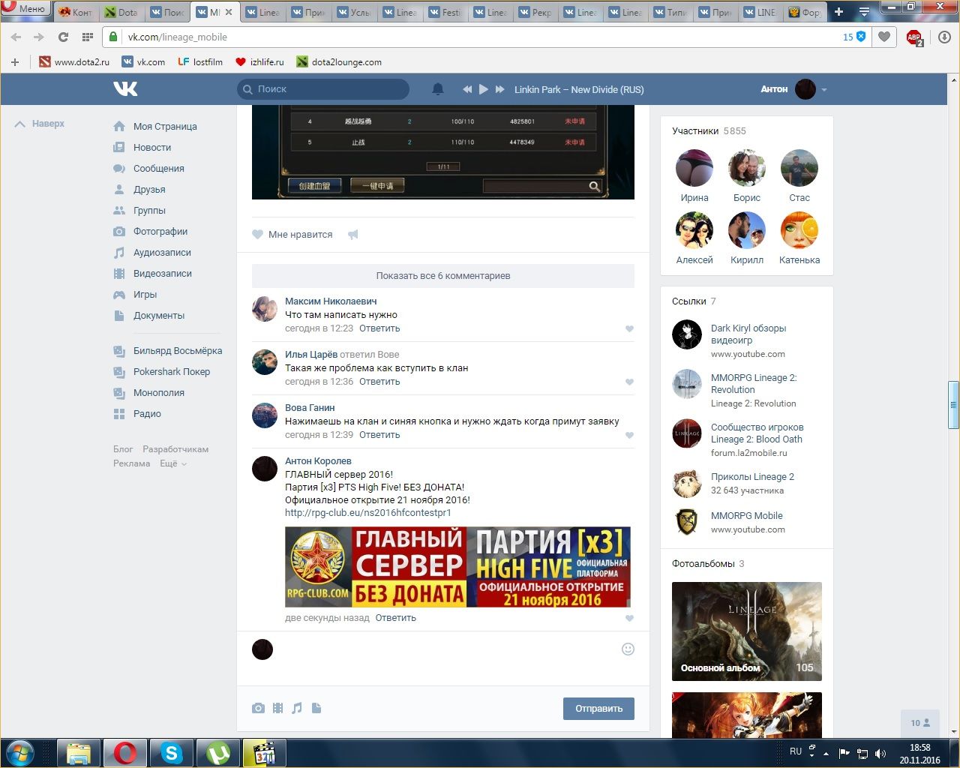The image size is (960, 768).
Task: Attach audio with music note icon
Action: [x=297, y=708]
